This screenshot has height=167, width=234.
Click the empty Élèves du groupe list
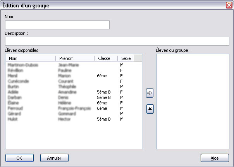click(192, 101)
